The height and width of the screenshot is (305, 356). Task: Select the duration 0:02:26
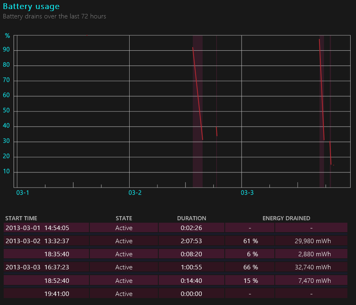coord(191,228)
